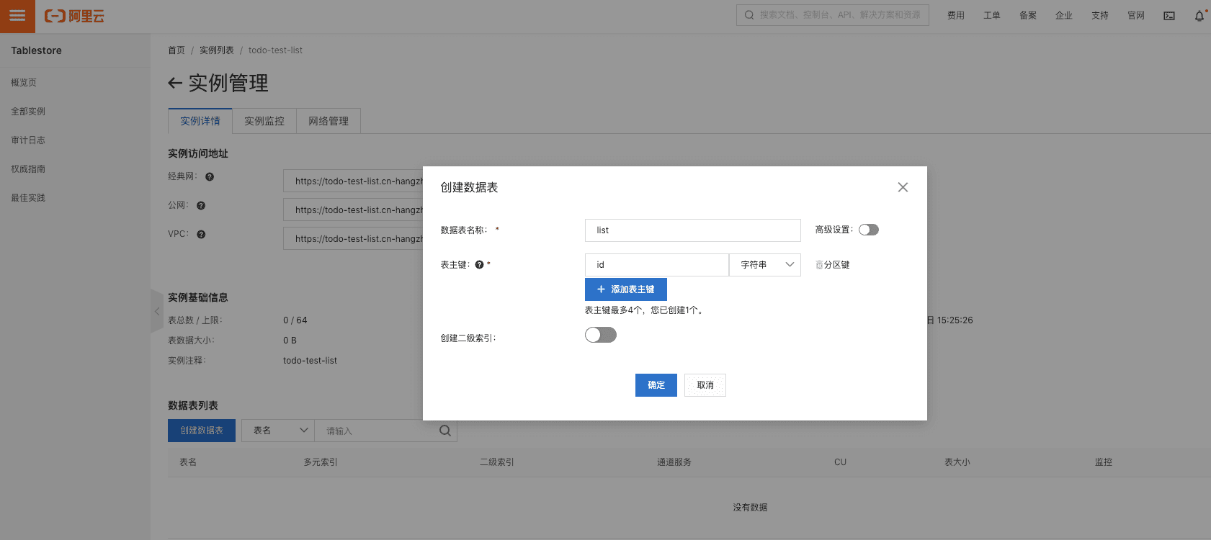Click the help icon next to 公网

click(201, 206)
